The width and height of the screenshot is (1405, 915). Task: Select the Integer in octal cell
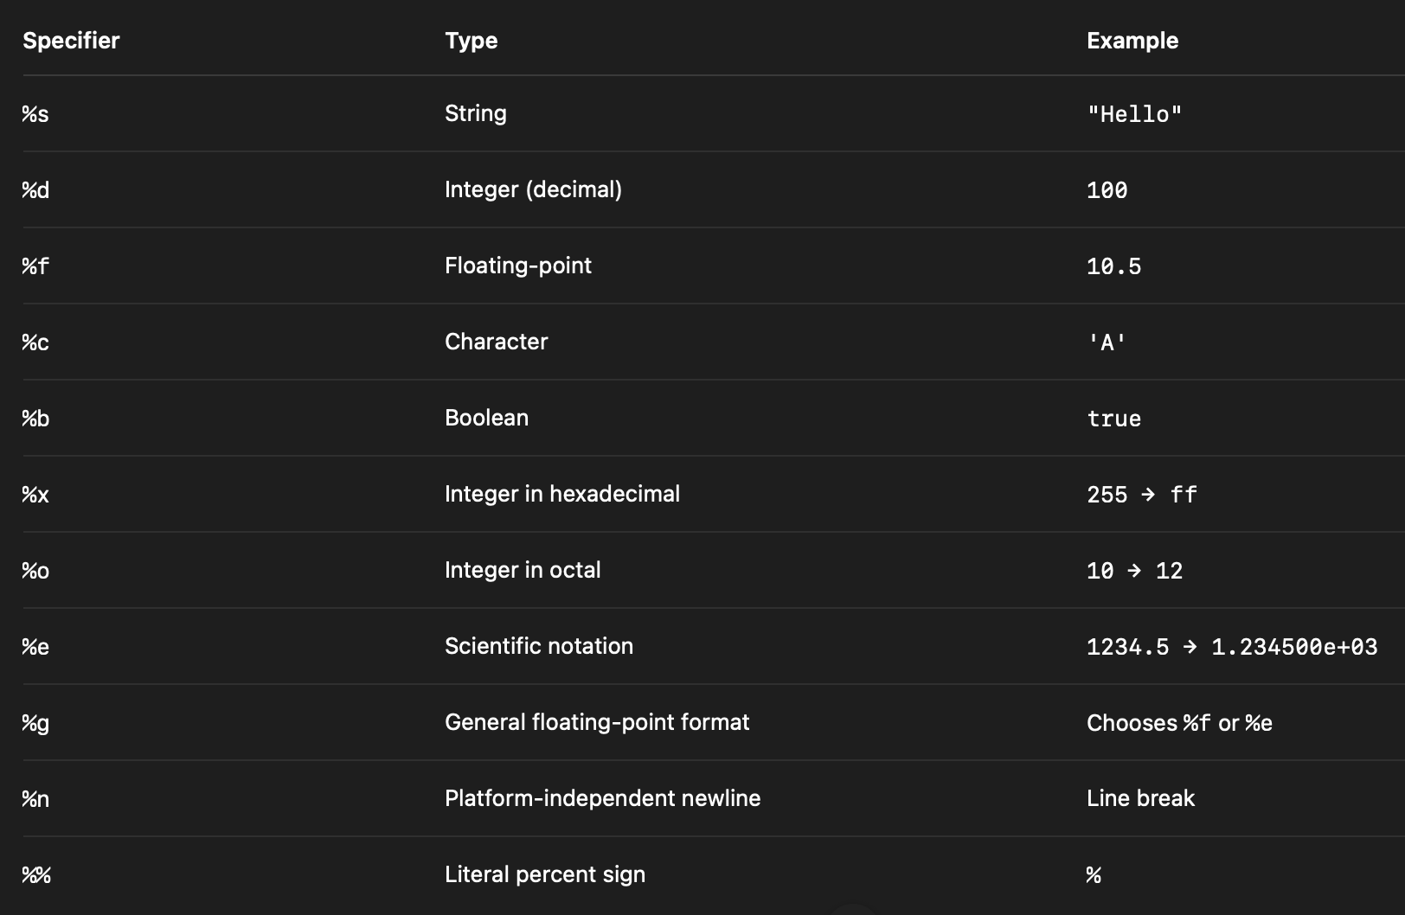point(523,570)
